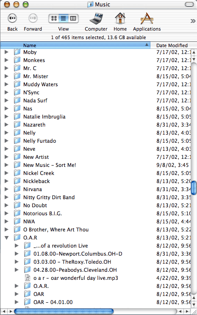This screenshot has width=197, height=315.
Task: Select the Mr. Mister folder icon
Action: tap(17, 76)
